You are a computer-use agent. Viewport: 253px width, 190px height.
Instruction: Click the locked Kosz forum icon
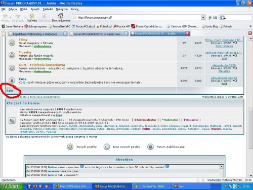(12, 81)
